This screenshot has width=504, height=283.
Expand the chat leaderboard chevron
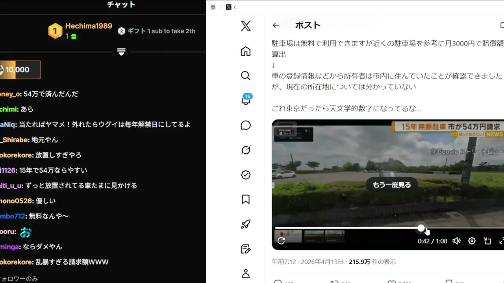click(x=121, y=52)
